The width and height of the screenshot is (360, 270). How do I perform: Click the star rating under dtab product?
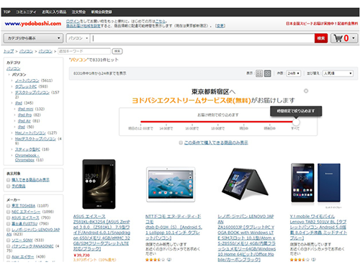pos(156,259)
